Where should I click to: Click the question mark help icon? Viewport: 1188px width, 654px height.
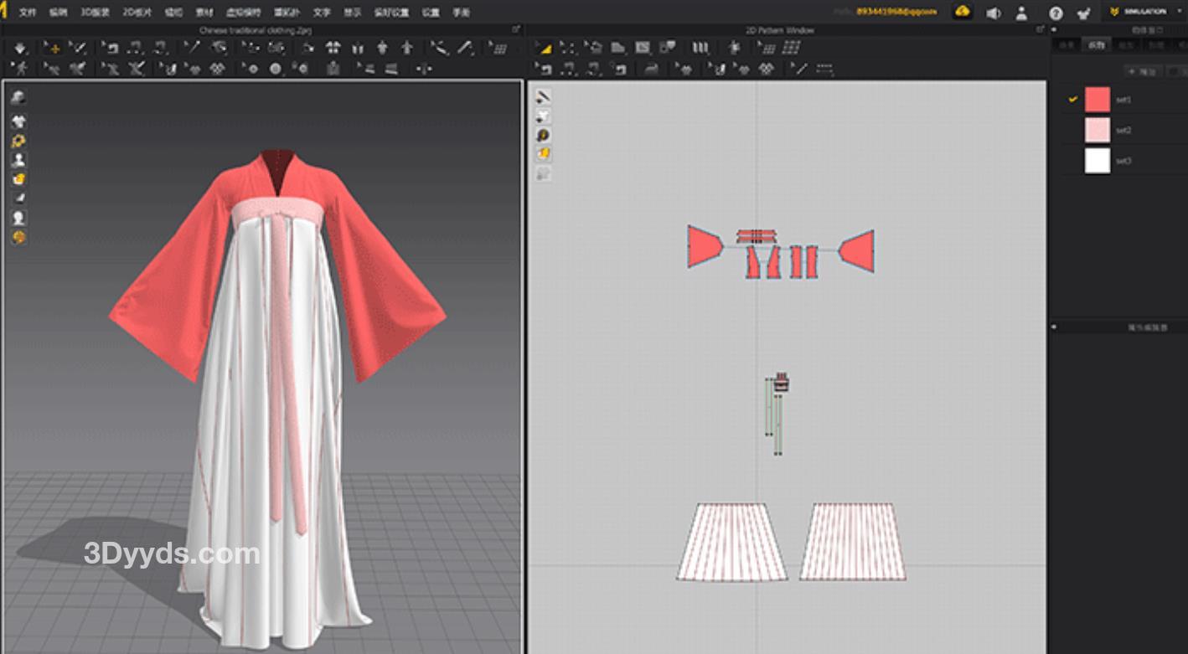(x=1056, y=13)
